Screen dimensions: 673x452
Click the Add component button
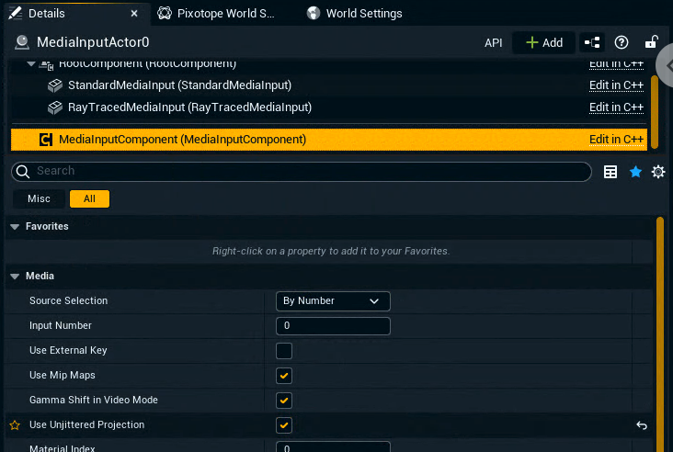click(543, 42)
